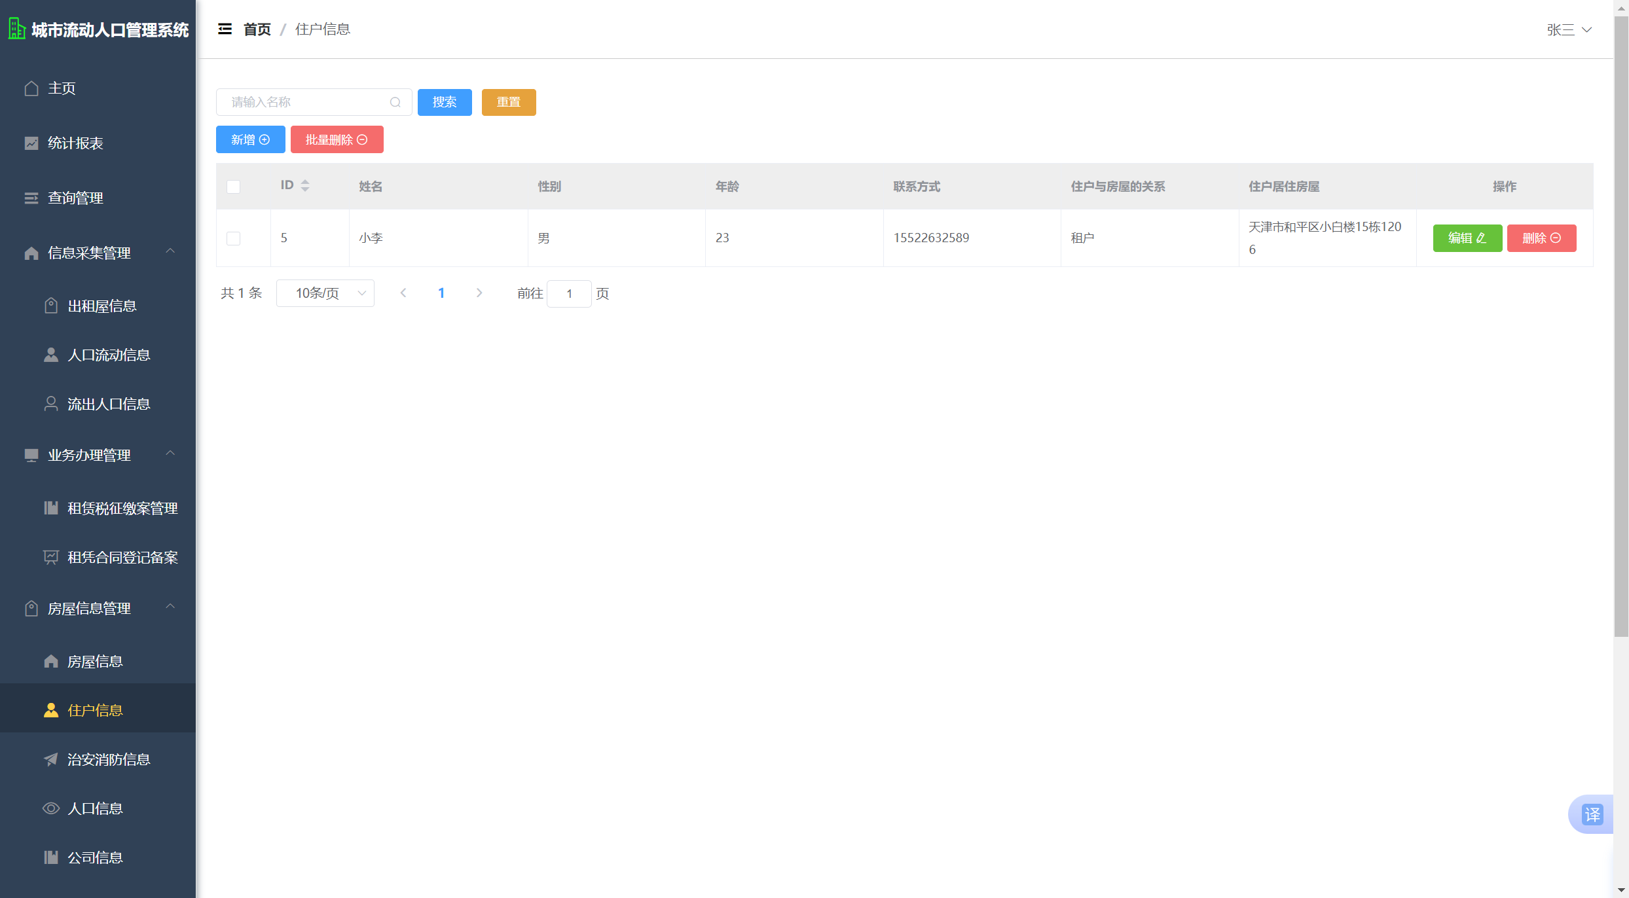1629x898 pixels.
Task: Click the 城市流动人口管理系统 title
Action: pyautogui.click(x=110, y=30)
